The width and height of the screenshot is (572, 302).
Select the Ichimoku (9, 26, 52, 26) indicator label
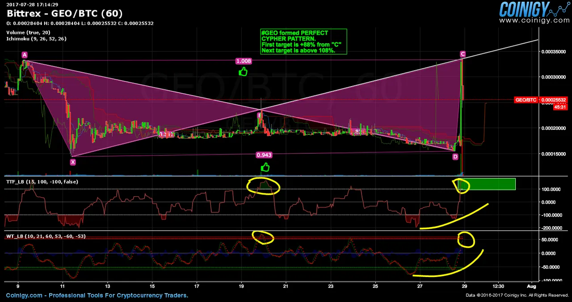[x=36, y=39]
